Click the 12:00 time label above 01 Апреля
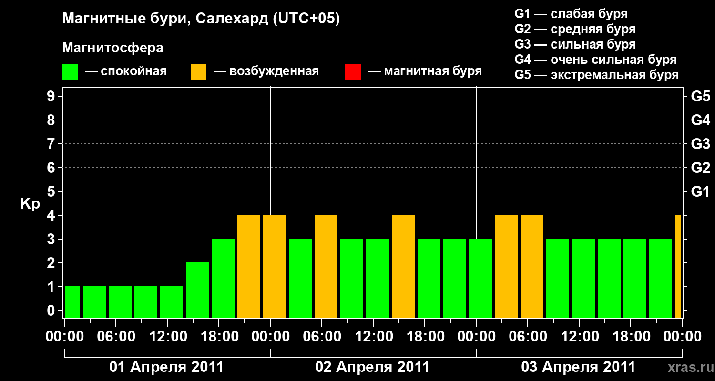Viewport: 715px width, 381px height. (167, 337)
